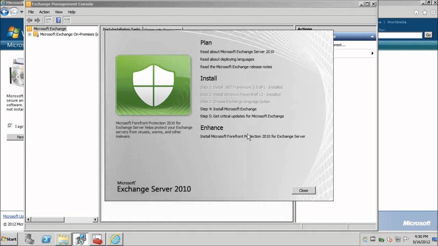Click the Show/Hide Console Tree toolbar icon
Image resolution: width=438 pixels, height=246 pixels.
click(x=48, y=20)
